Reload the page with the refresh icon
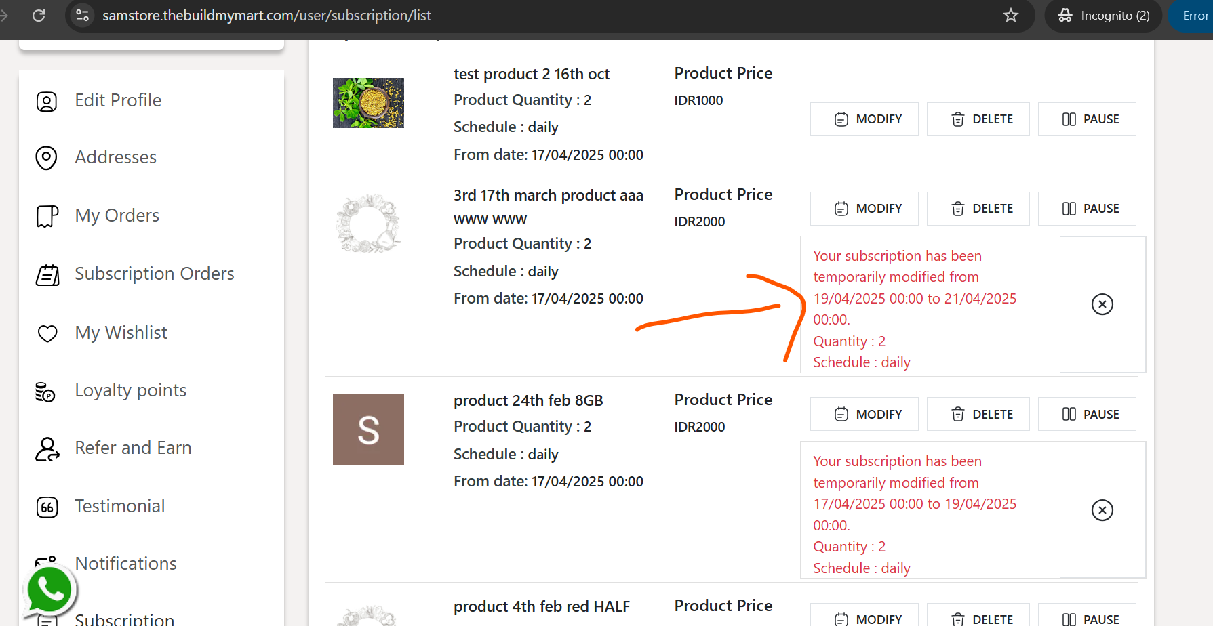This screenshot has height=626, width=1213. (39, 15)
